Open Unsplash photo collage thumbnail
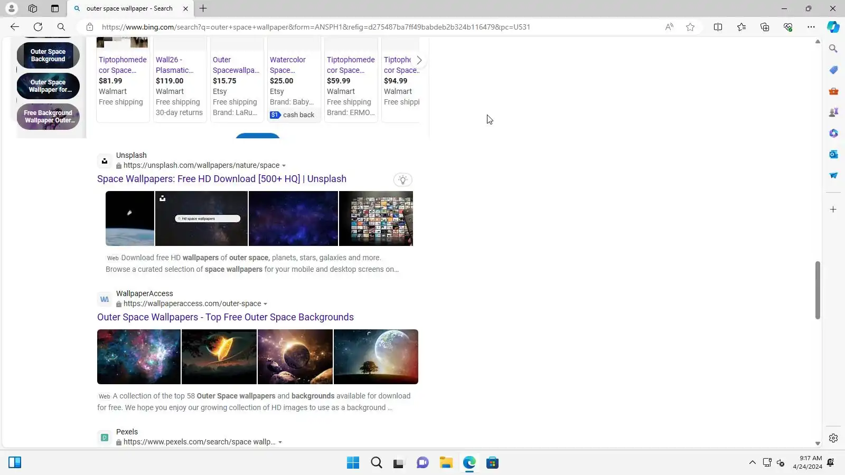The image size is (845, 475). [x=376, y=218]
